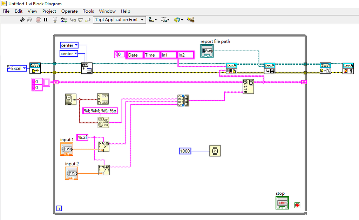This screenshot has height=220, width=359.
Task: Toggle the Pause execution button
Action: pyautogui.click(x=45, y=20)
